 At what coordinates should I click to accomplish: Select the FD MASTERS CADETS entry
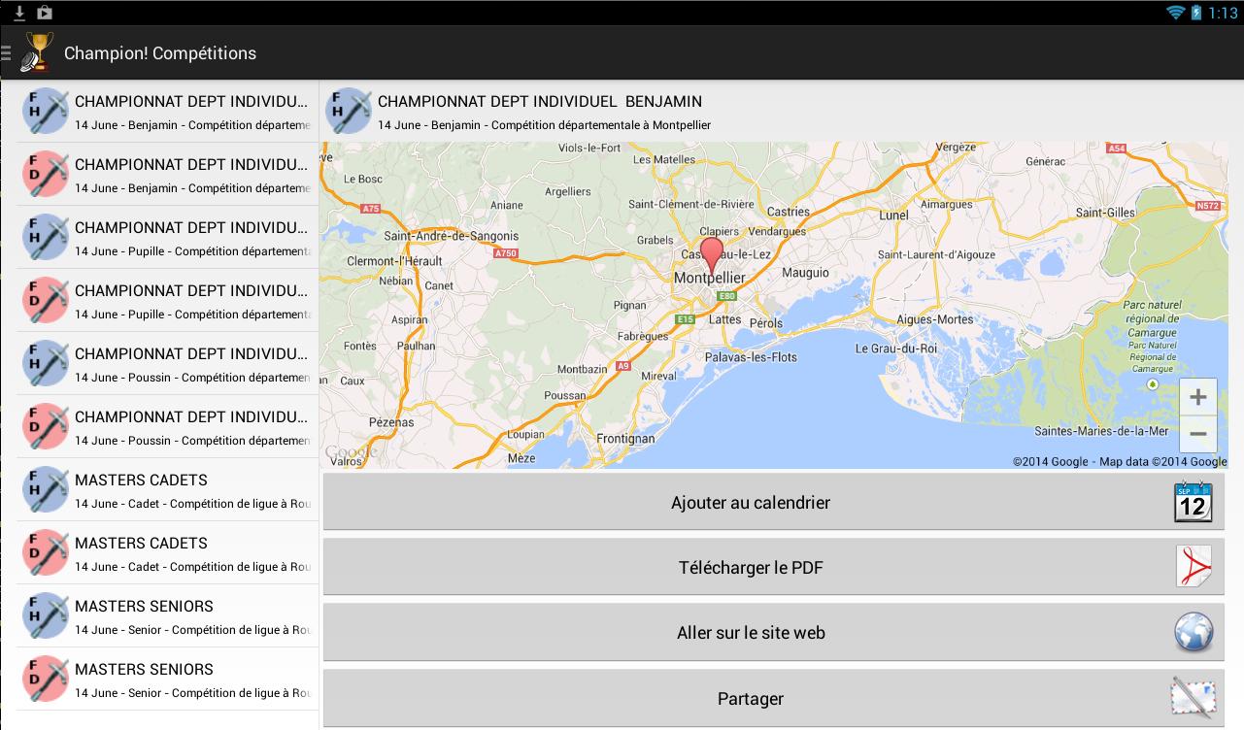167,552
